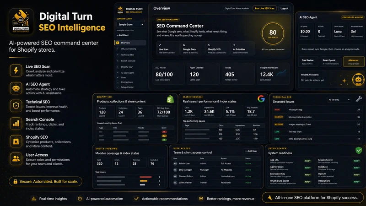The width and height of the screenshot is (366, 206).
Task: Click the OpenAI readiness row
Action: [x=339, y=175]
